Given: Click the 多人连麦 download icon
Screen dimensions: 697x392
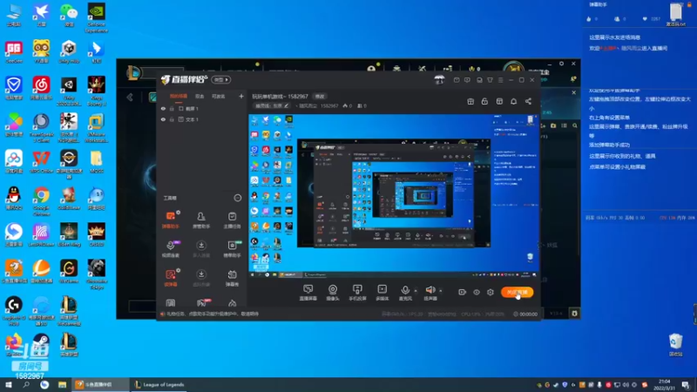Looking at the screenshot, I should (x=201, y=246).
